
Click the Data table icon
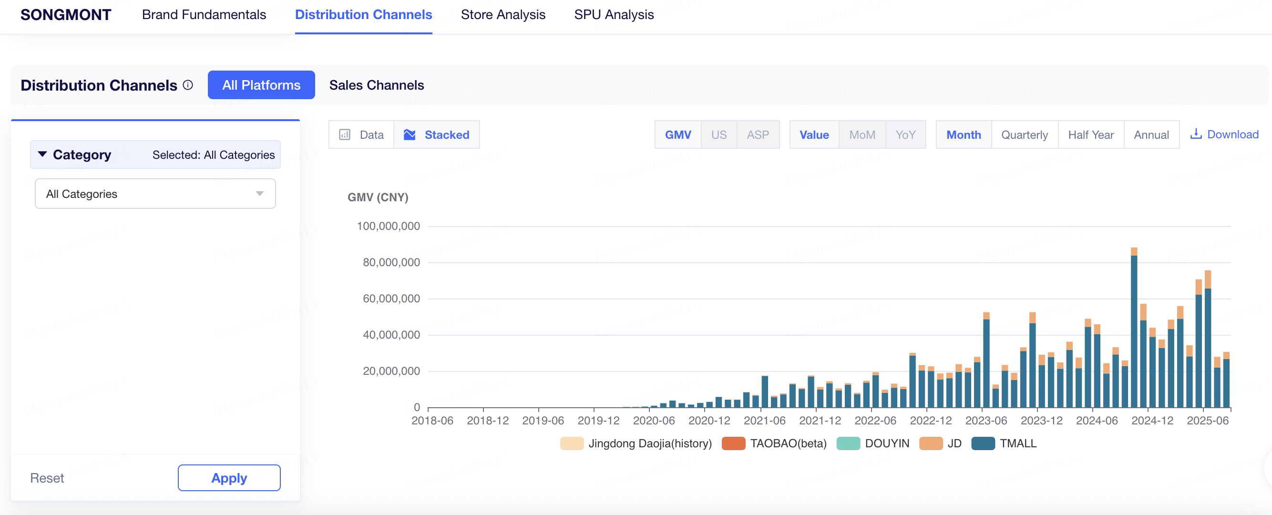point(345,135)
